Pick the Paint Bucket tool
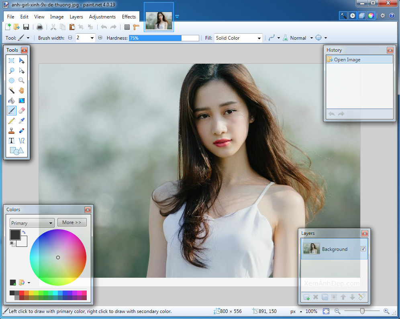Viewport: 400px width, 319px height. [x=12, y=101]
